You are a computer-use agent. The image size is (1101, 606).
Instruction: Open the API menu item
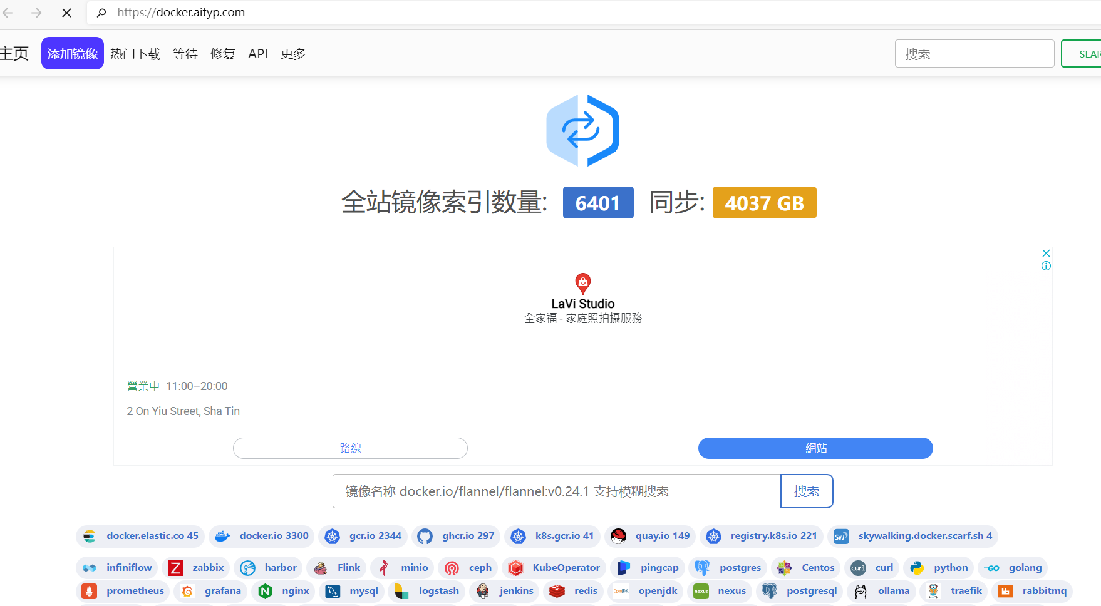coord(257,54)
